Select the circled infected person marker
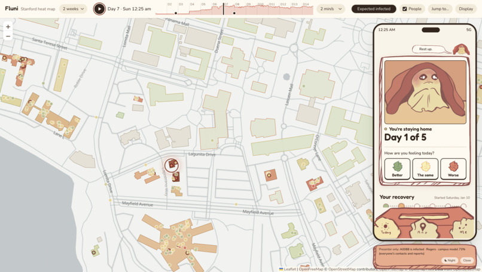482x272 pixels. pos(172,165)
